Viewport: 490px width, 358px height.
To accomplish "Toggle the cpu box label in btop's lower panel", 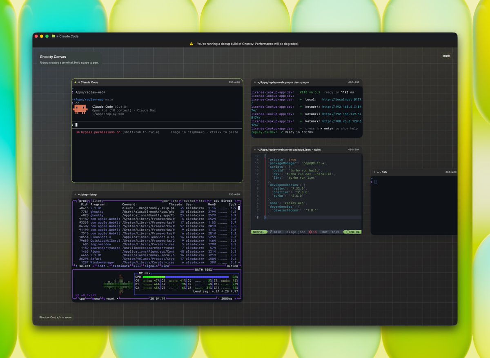I will pos(81,298).
